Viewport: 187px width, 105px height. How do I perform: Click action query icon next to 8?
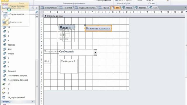point(4,93)
